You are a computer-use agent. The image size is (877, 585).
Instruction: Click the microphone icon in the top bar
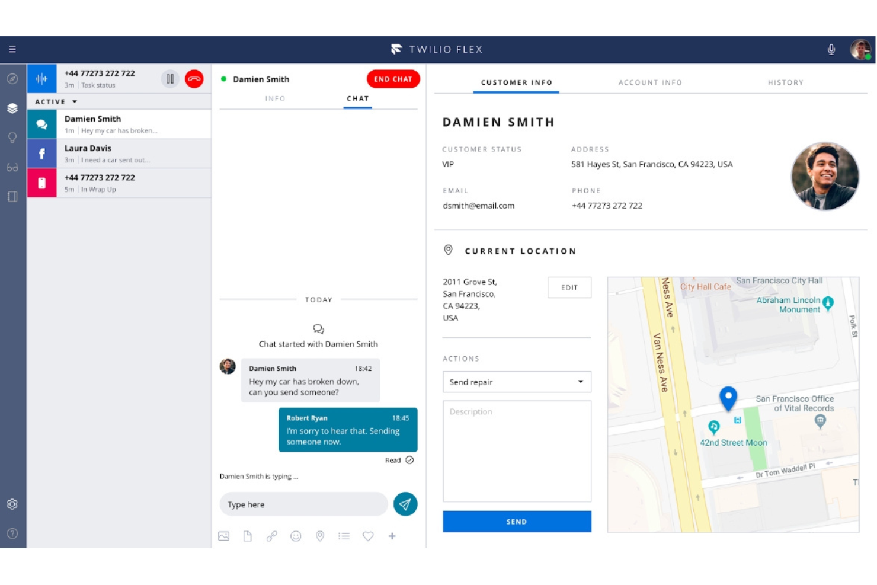[831, 49]
